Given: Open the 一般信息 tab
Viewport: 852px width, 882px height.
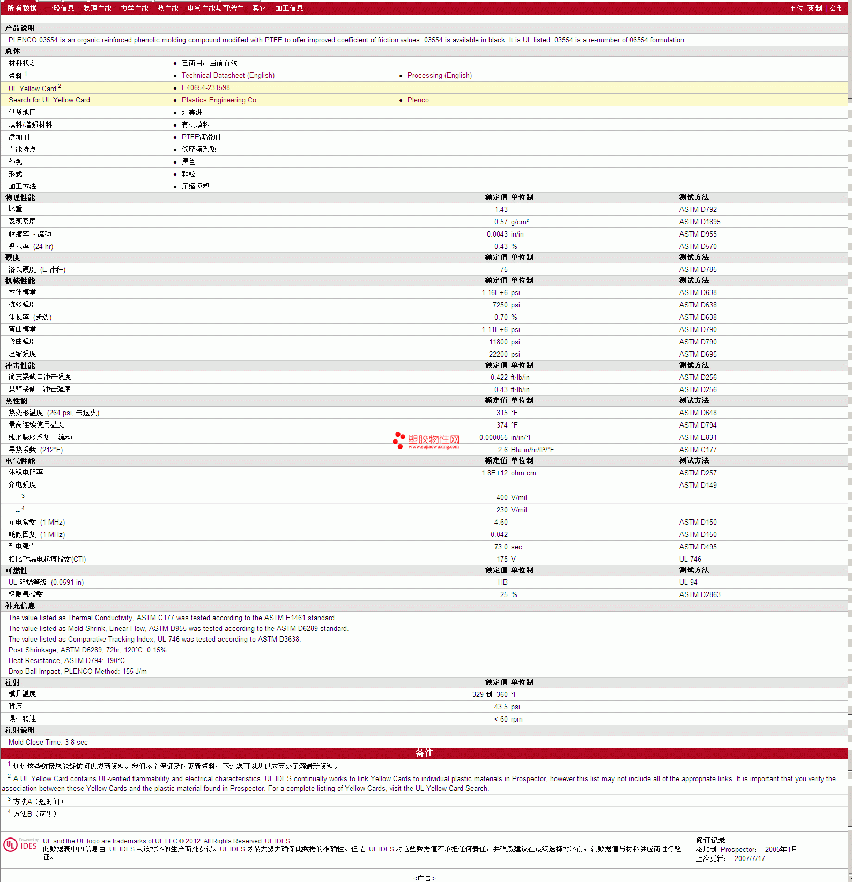Looking at the screenshot, I should 60,9.
